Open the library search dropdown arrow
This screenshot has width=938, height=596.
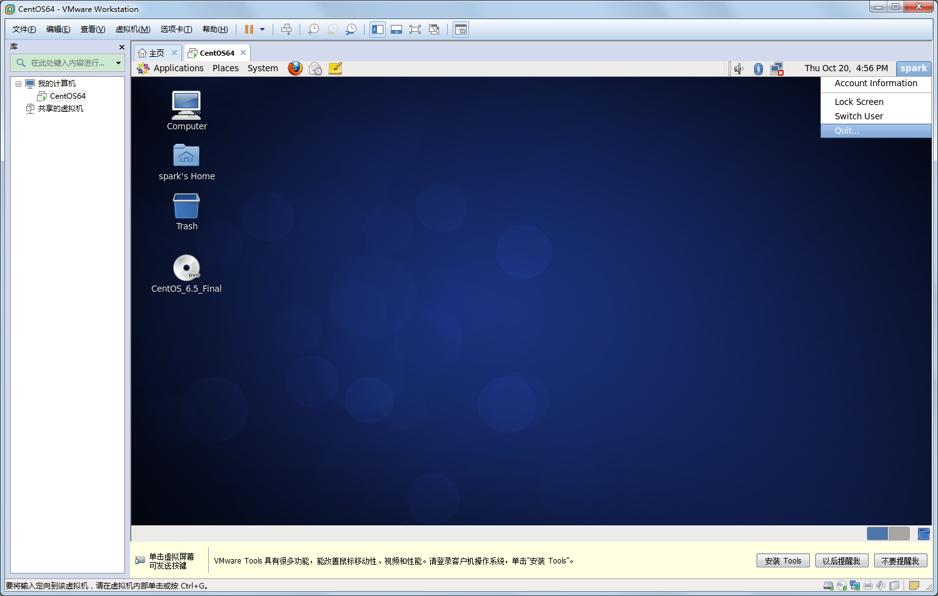click(x=118, y=62)
